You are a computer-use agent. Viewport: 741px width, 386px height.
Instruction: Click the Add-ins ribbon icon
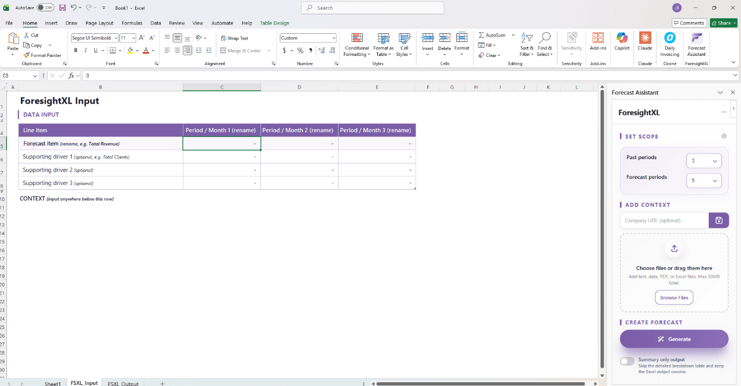[x=598, y=45]
